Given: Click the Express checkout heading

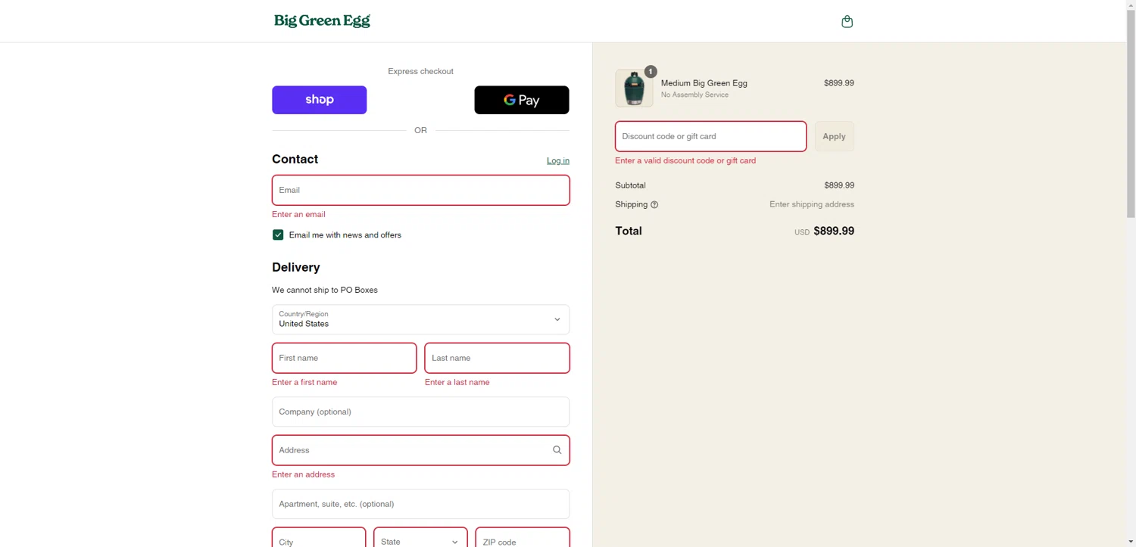Looking at the screenshot, I should pos(420,71).
